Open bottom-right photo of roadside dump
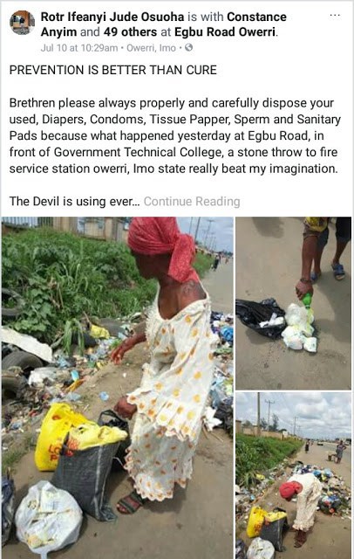 [x=294, y=475]
